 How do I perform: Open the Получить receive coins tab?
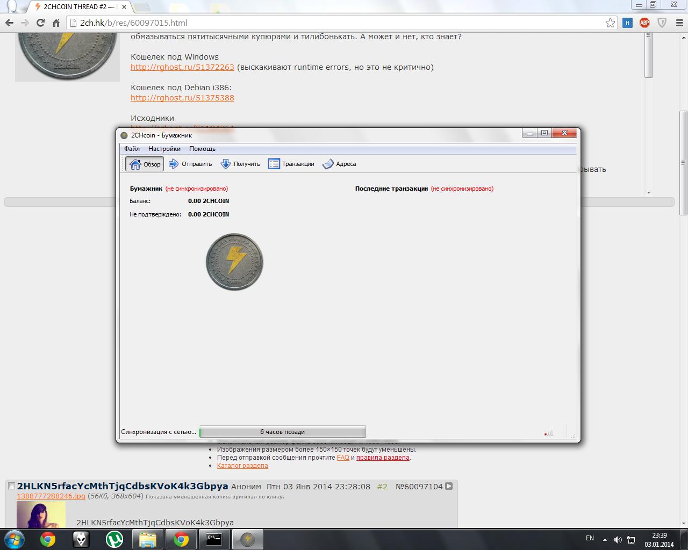240,164
